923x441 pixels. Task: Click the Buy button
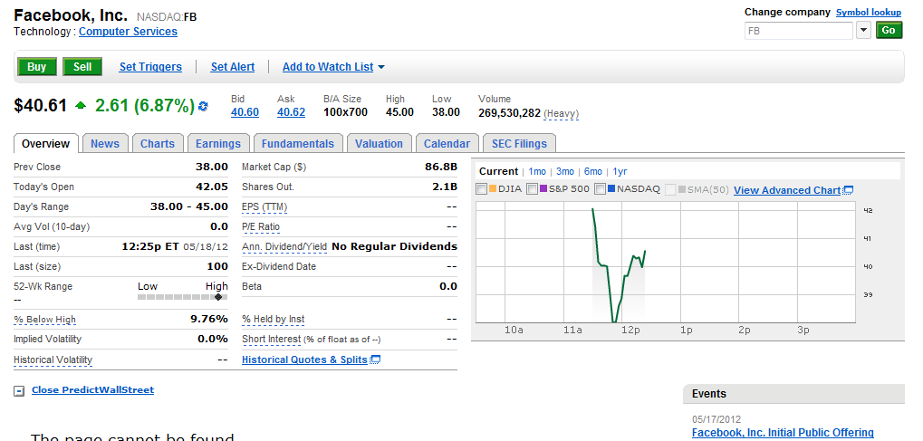click(36, 67)
